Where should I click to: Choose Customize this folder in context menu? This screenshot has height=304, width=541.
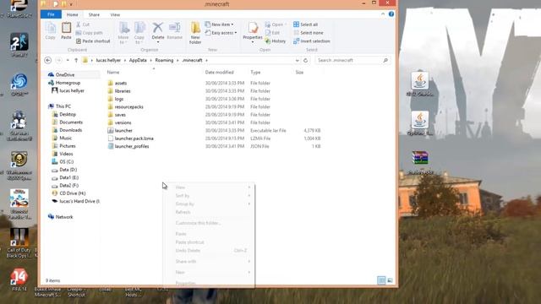pyautogui.click(x=209, y=223)
